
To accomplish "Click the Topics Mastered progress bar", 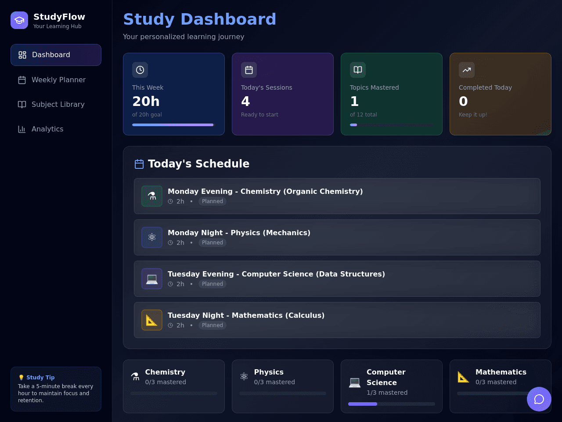I will [x=392, y=125].
